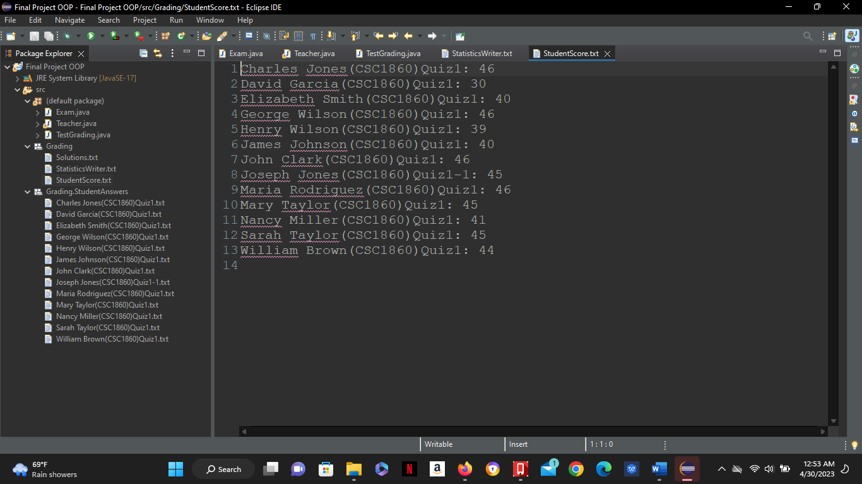Open the Back history dropdown arrow
The width and height of the screenshot is (862, 484).
pos(420,36)
